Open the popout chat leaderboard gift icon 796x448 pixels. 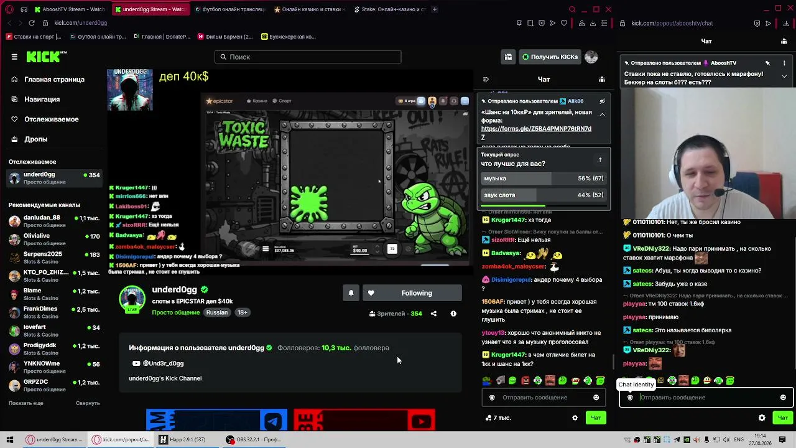tap(784, 41)
